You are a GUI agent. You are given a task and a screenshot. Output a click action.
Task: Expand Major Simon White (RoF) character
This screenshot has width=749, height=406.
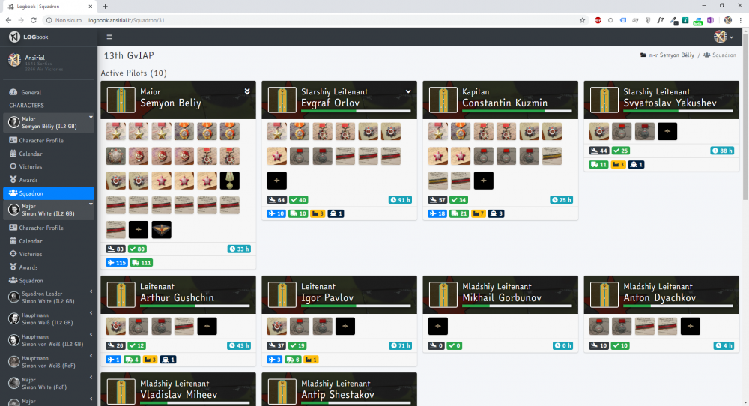click(x=91, y=378)
